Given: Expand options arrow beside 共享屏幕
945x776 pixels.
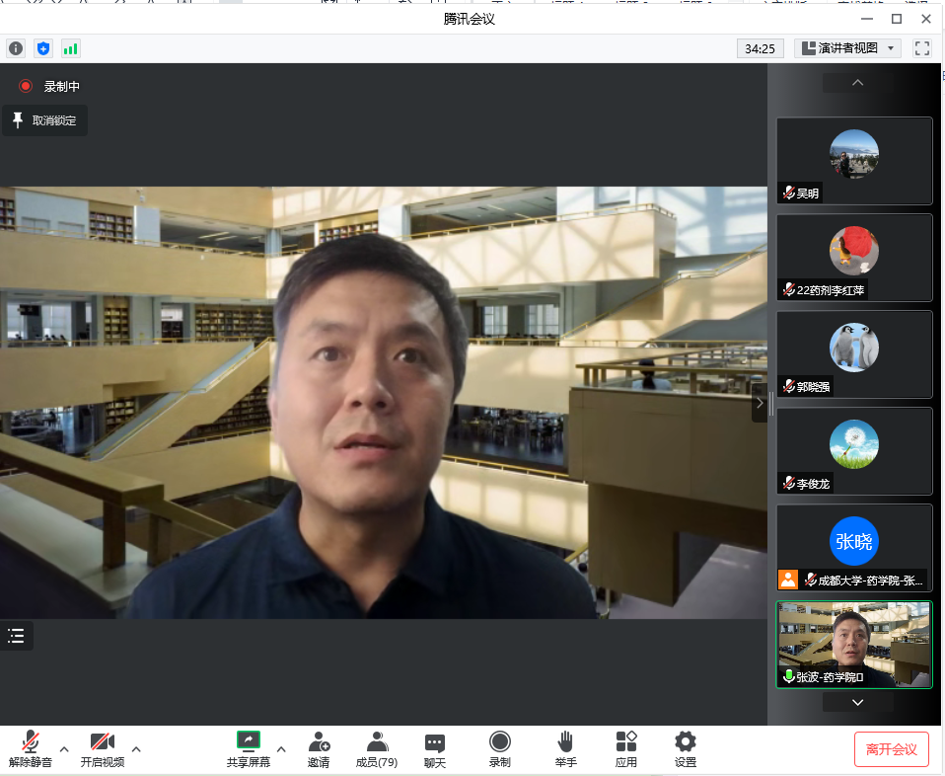Looking at the screenshot, I should 281,749.
